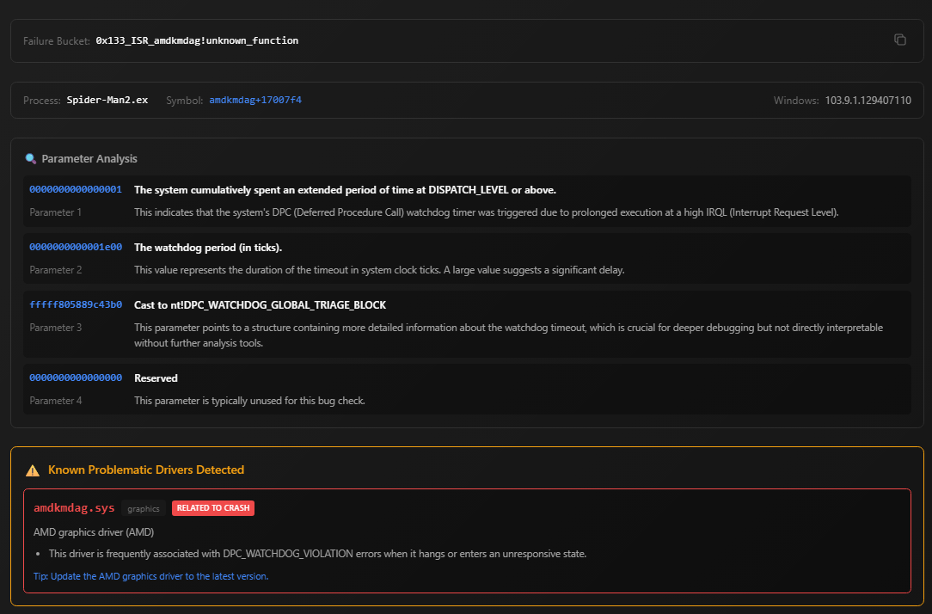Image resolution: width=932 pixels, height=614 pixels.
Task: Click the yellow warning triangle icon
Action: (33, 470)
